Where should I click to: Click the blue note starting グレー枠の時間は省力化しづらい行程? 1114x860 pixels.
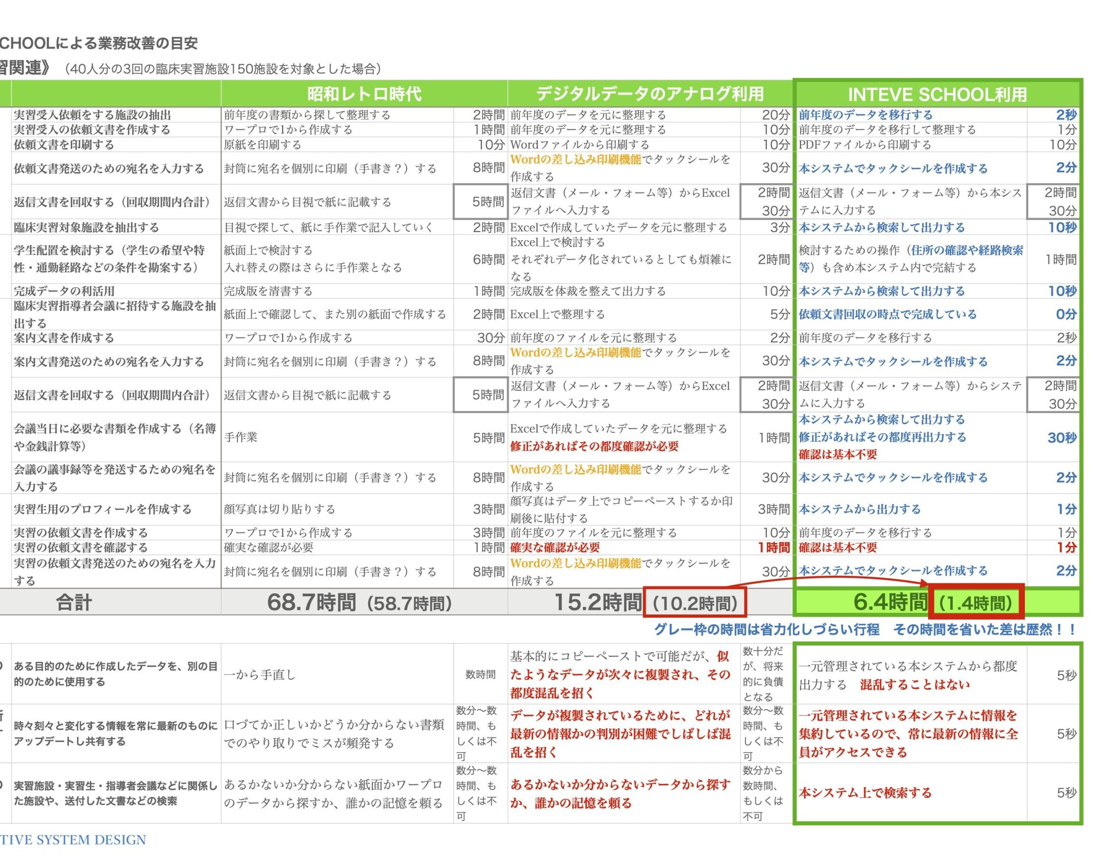[x=866, y=630]
